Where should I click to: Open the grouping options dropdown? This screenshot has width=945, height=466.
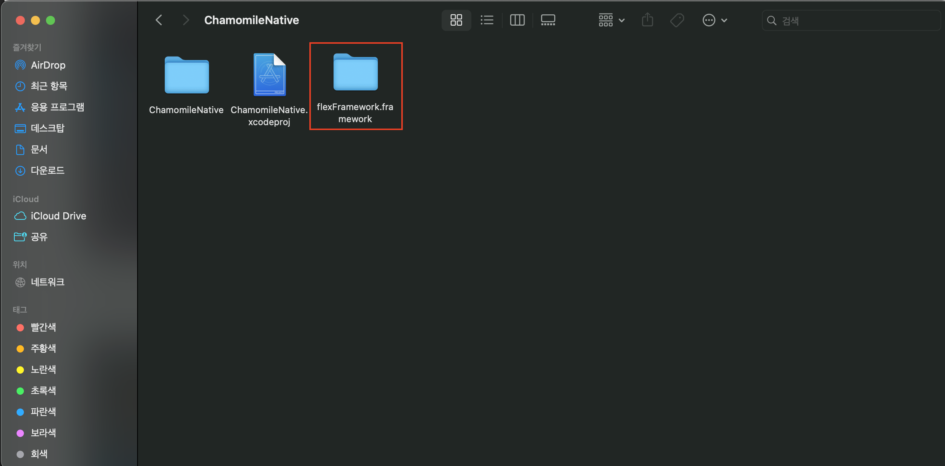pyautogui.click(x=610, y=20)
